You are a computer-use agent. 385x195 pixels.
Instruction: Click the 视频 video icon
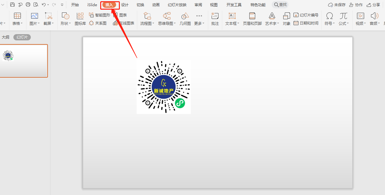pyautogui.click(x=360, y=16)
